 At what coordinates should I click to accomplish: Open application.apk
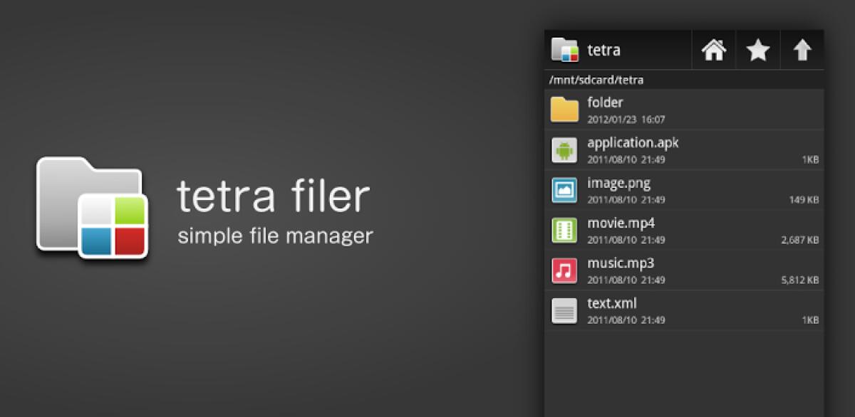coord(633,142)
